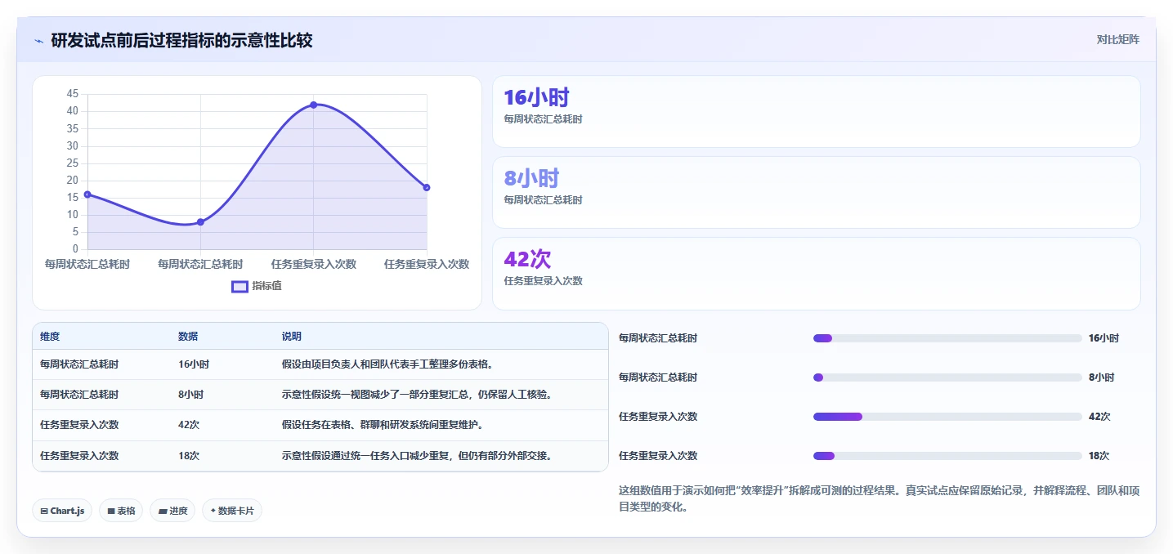
Task: Click the footnote starting 这组数值用于演示
Action: 880,498
